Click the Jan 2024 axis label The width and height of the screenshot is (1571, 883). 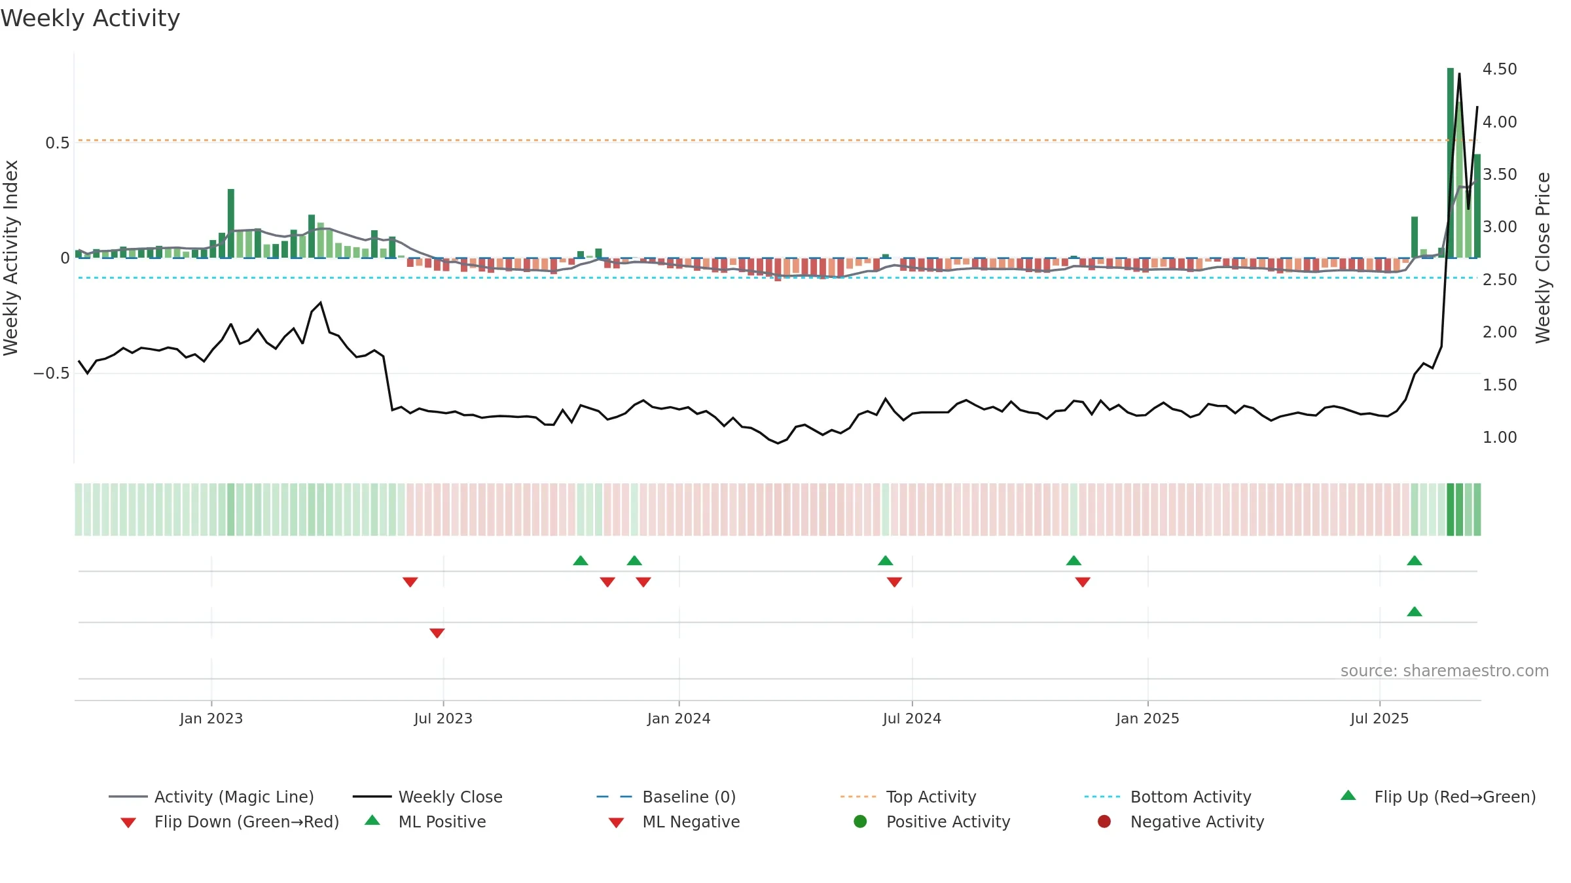click(679, 719)
